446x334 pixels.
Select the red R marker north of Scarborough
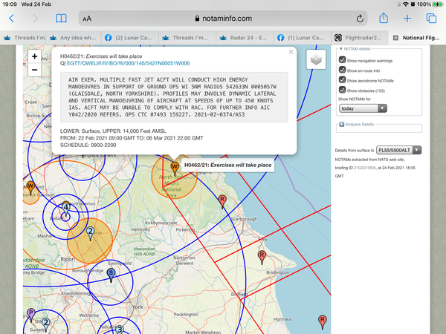point(222,201)
